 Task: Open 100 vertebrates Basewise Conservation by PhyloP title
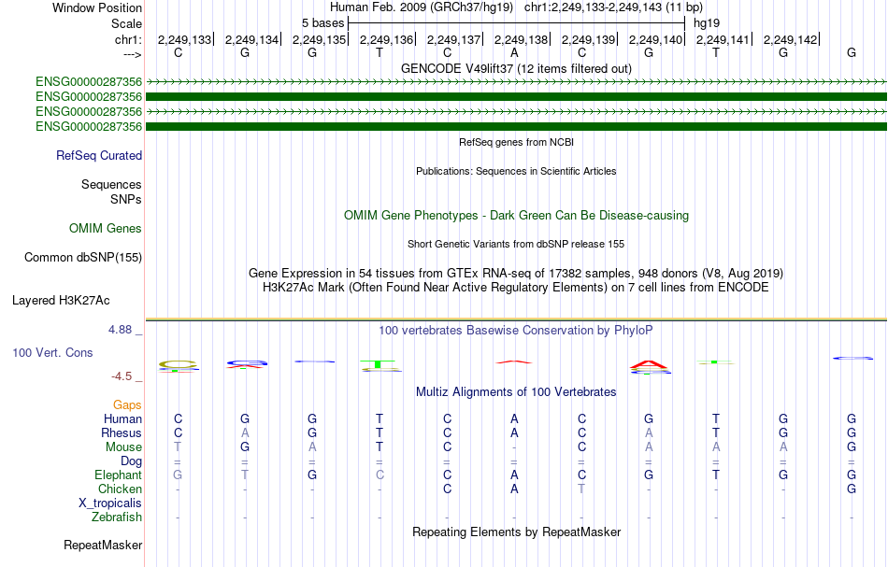(516, 331)
